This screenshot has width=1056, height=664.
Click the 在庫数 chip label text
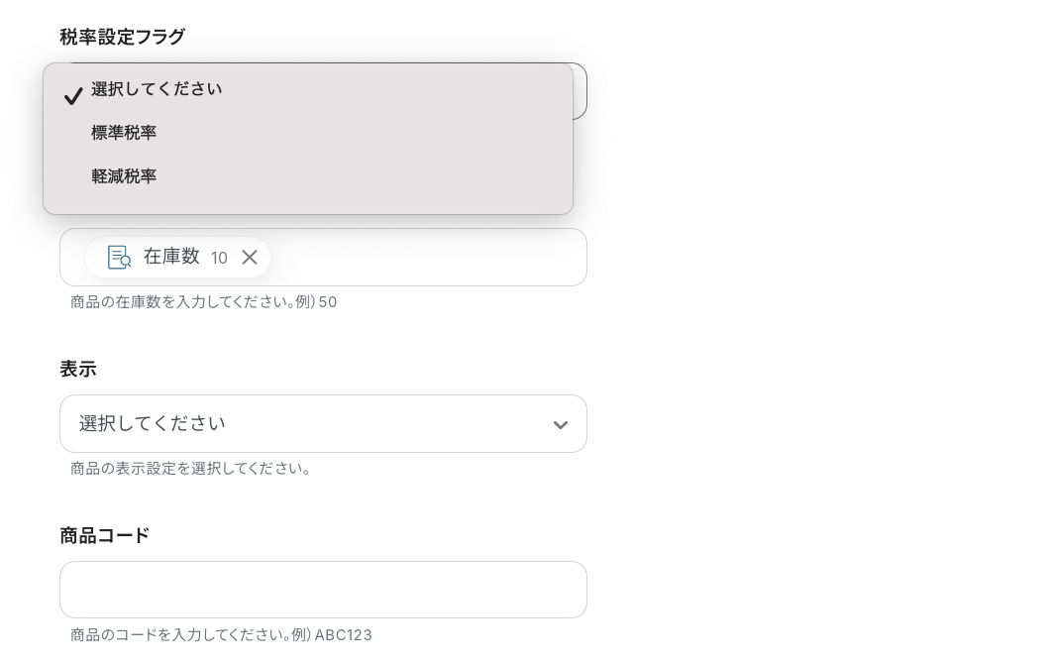pos(171,257)
